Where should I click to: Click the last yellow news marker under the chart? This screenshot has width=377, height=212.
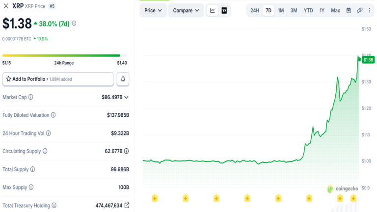[x=353, y=198]
